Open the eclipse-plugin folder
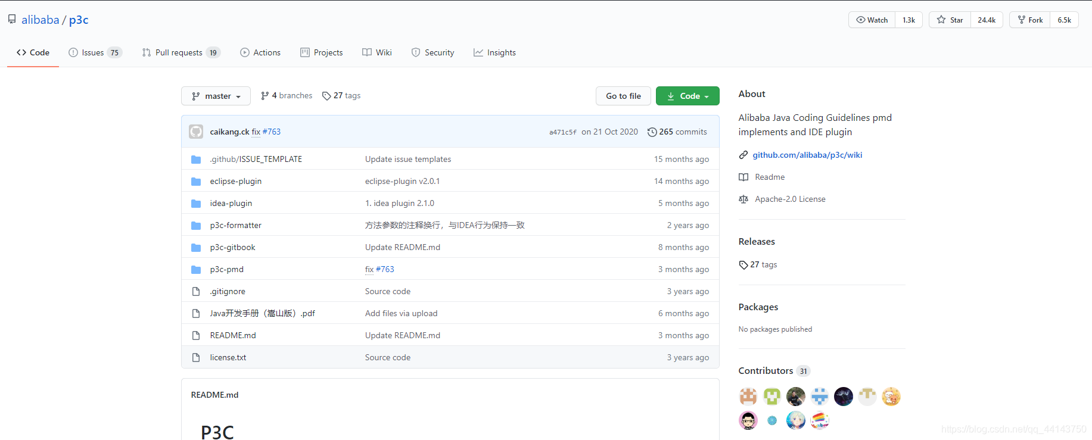This screenshot has width=1092, height=440. (x=236, y=181)
